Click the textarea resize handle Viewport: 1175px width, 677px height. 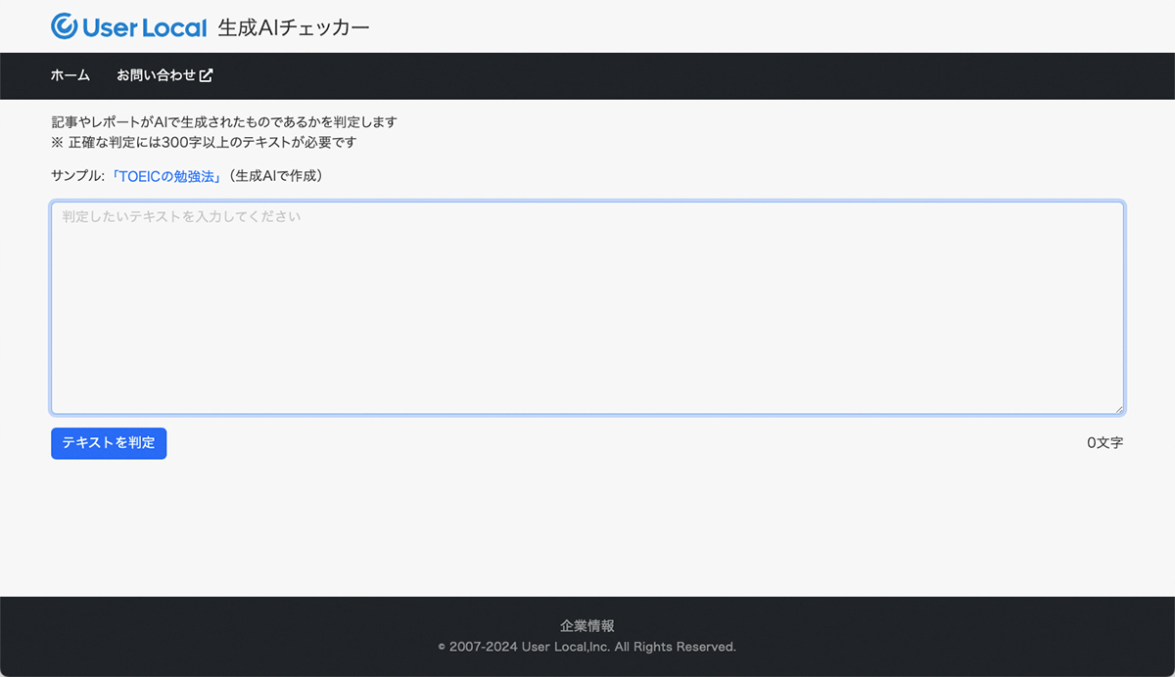click(x=1117, y=408)
